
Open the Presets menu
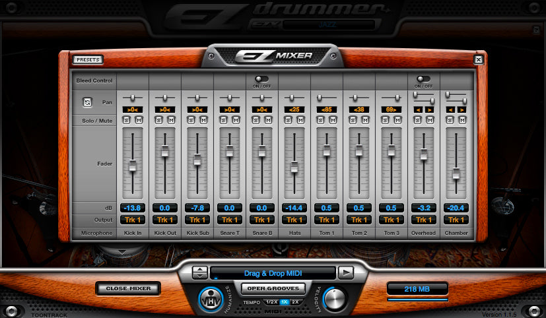(x=88, y=59)
